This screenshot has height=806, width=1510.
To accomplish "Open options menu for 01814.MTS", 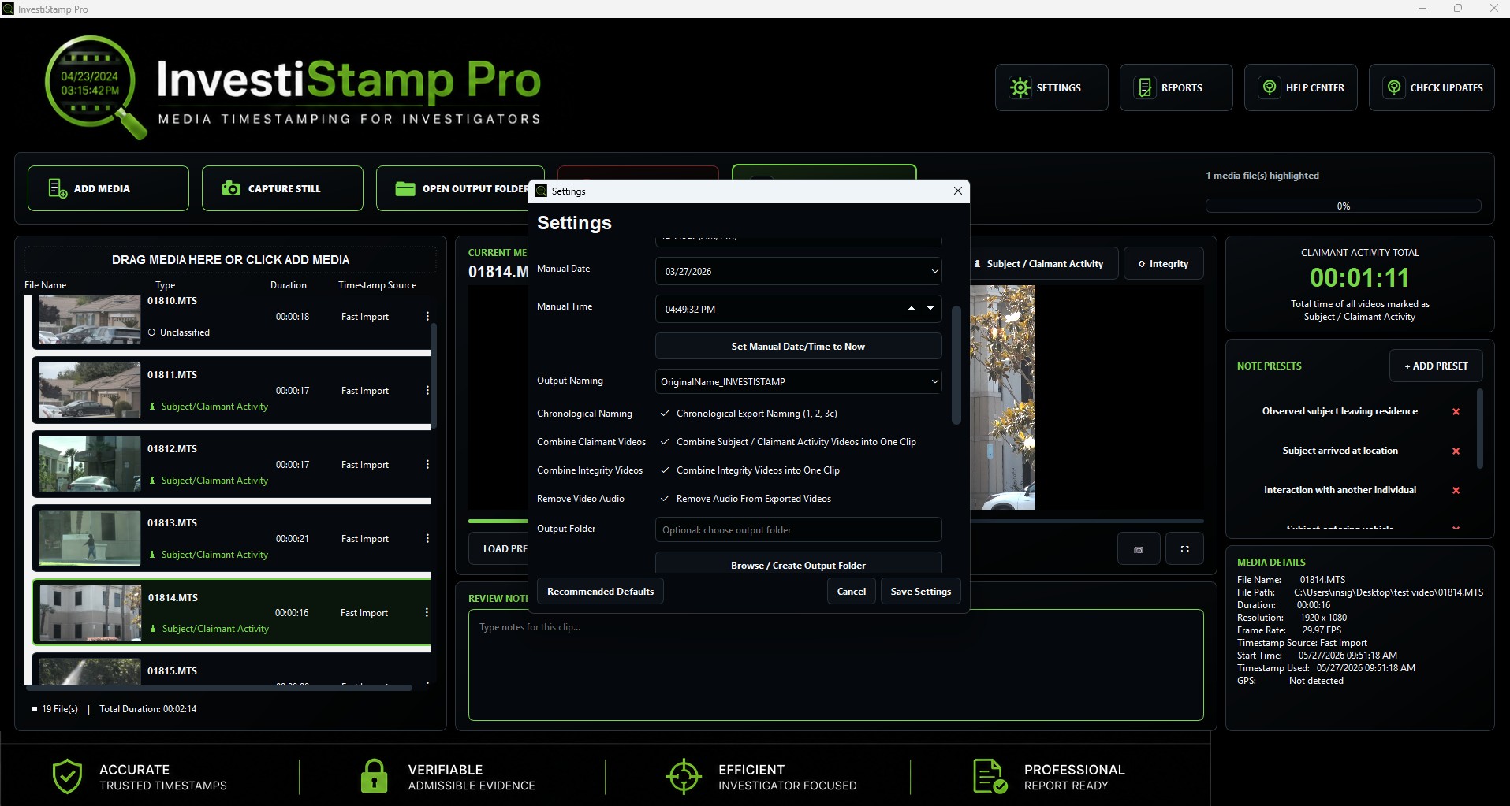I will click(x=427, y=612).
